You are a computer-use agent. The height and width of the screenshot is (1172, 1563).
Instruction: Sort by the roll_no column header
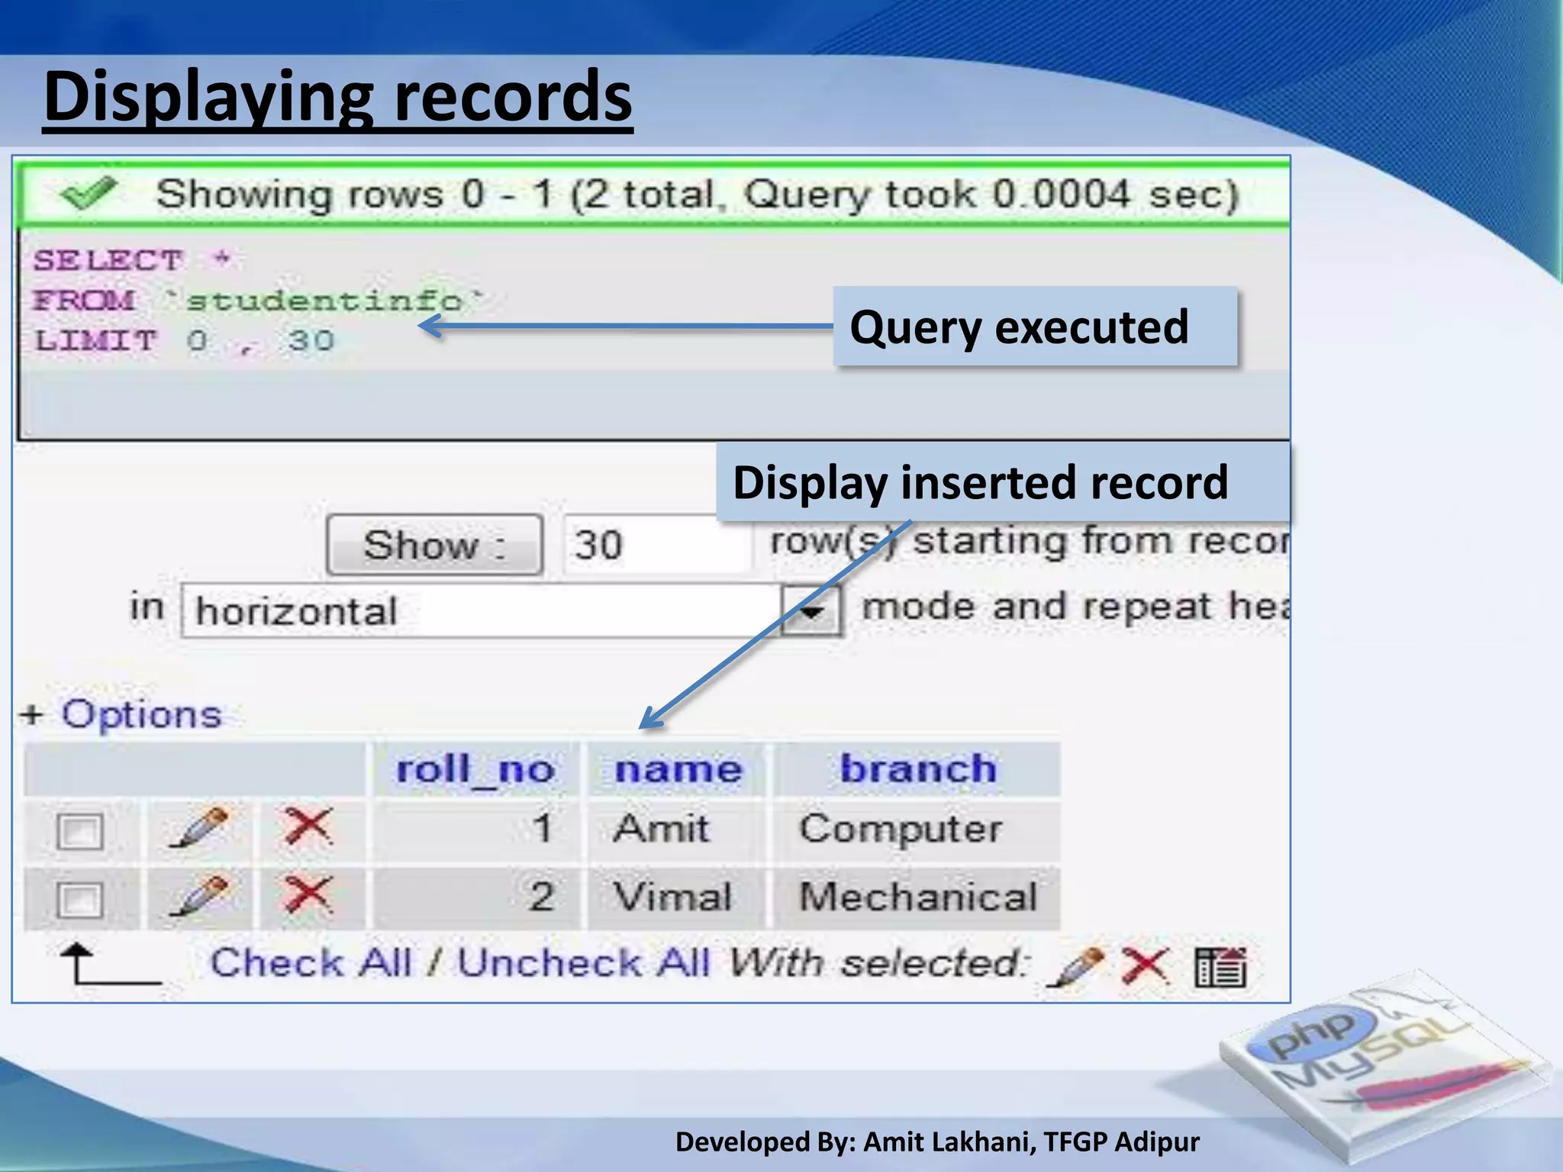click(x=475, y=769)
